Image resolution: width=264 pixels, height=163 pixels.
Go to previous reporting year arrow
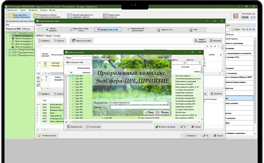(251, 17)
